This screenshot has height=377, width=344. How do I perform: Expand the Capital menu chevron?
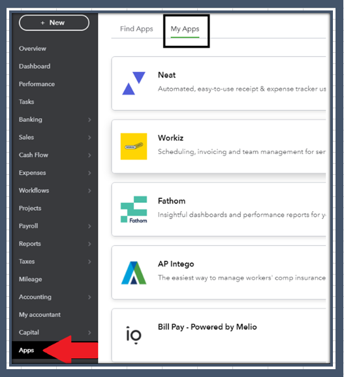click(x=89, y=333)
